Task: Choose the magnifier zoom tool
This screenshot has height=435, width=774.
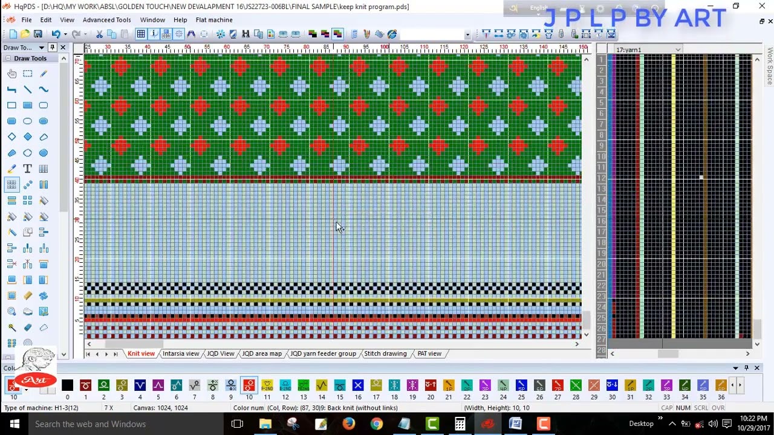Action: pyautogui.click(x=12, y=311)
